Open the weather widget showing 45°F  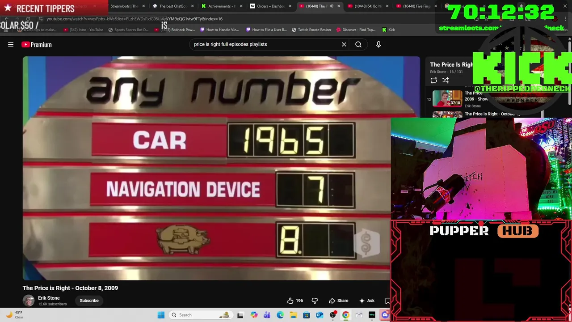pos(14,315)
